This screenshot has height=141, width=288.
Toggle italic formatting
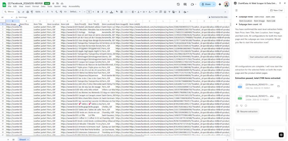click(x=102, y=12)
